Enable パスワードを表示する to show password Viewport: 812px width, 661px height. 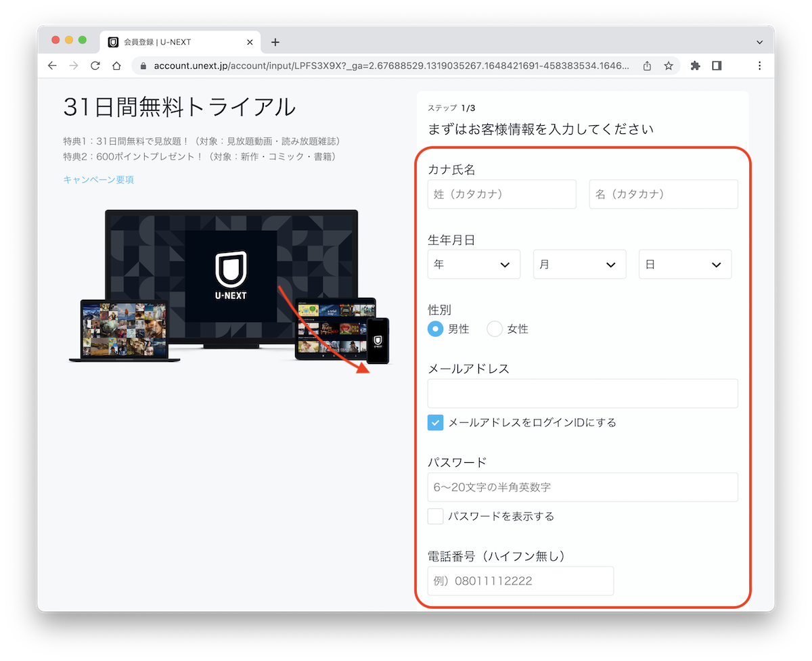[435, 516]
